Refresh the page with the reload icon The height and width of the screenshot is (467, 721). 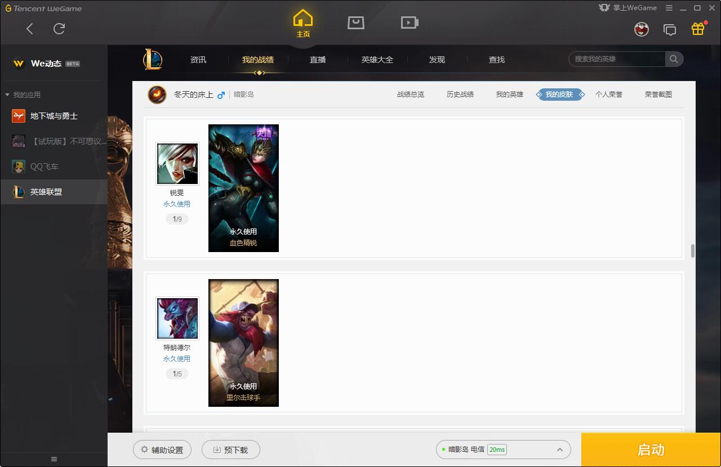point(59,29)
